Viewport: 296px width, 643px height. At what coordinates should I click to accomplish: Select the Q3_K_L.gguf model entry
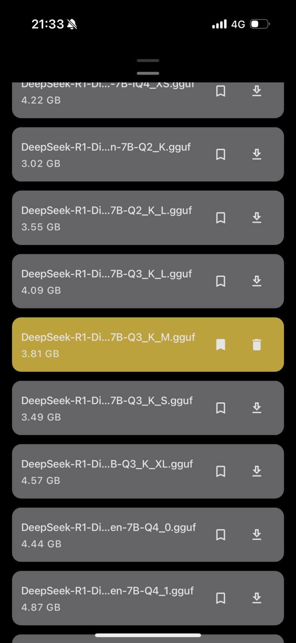[107, 281]
